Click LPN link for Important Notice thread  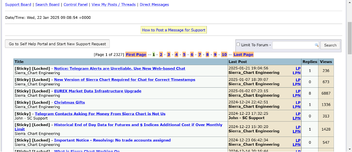pos(297,144)
